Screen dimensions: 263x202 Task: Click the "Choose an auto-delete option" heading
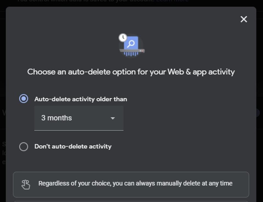131,72
